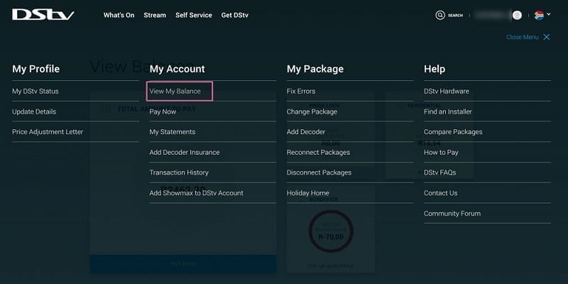Click the My Profile heading
Viewport: 568px width, 284px height.
[36, 69]
